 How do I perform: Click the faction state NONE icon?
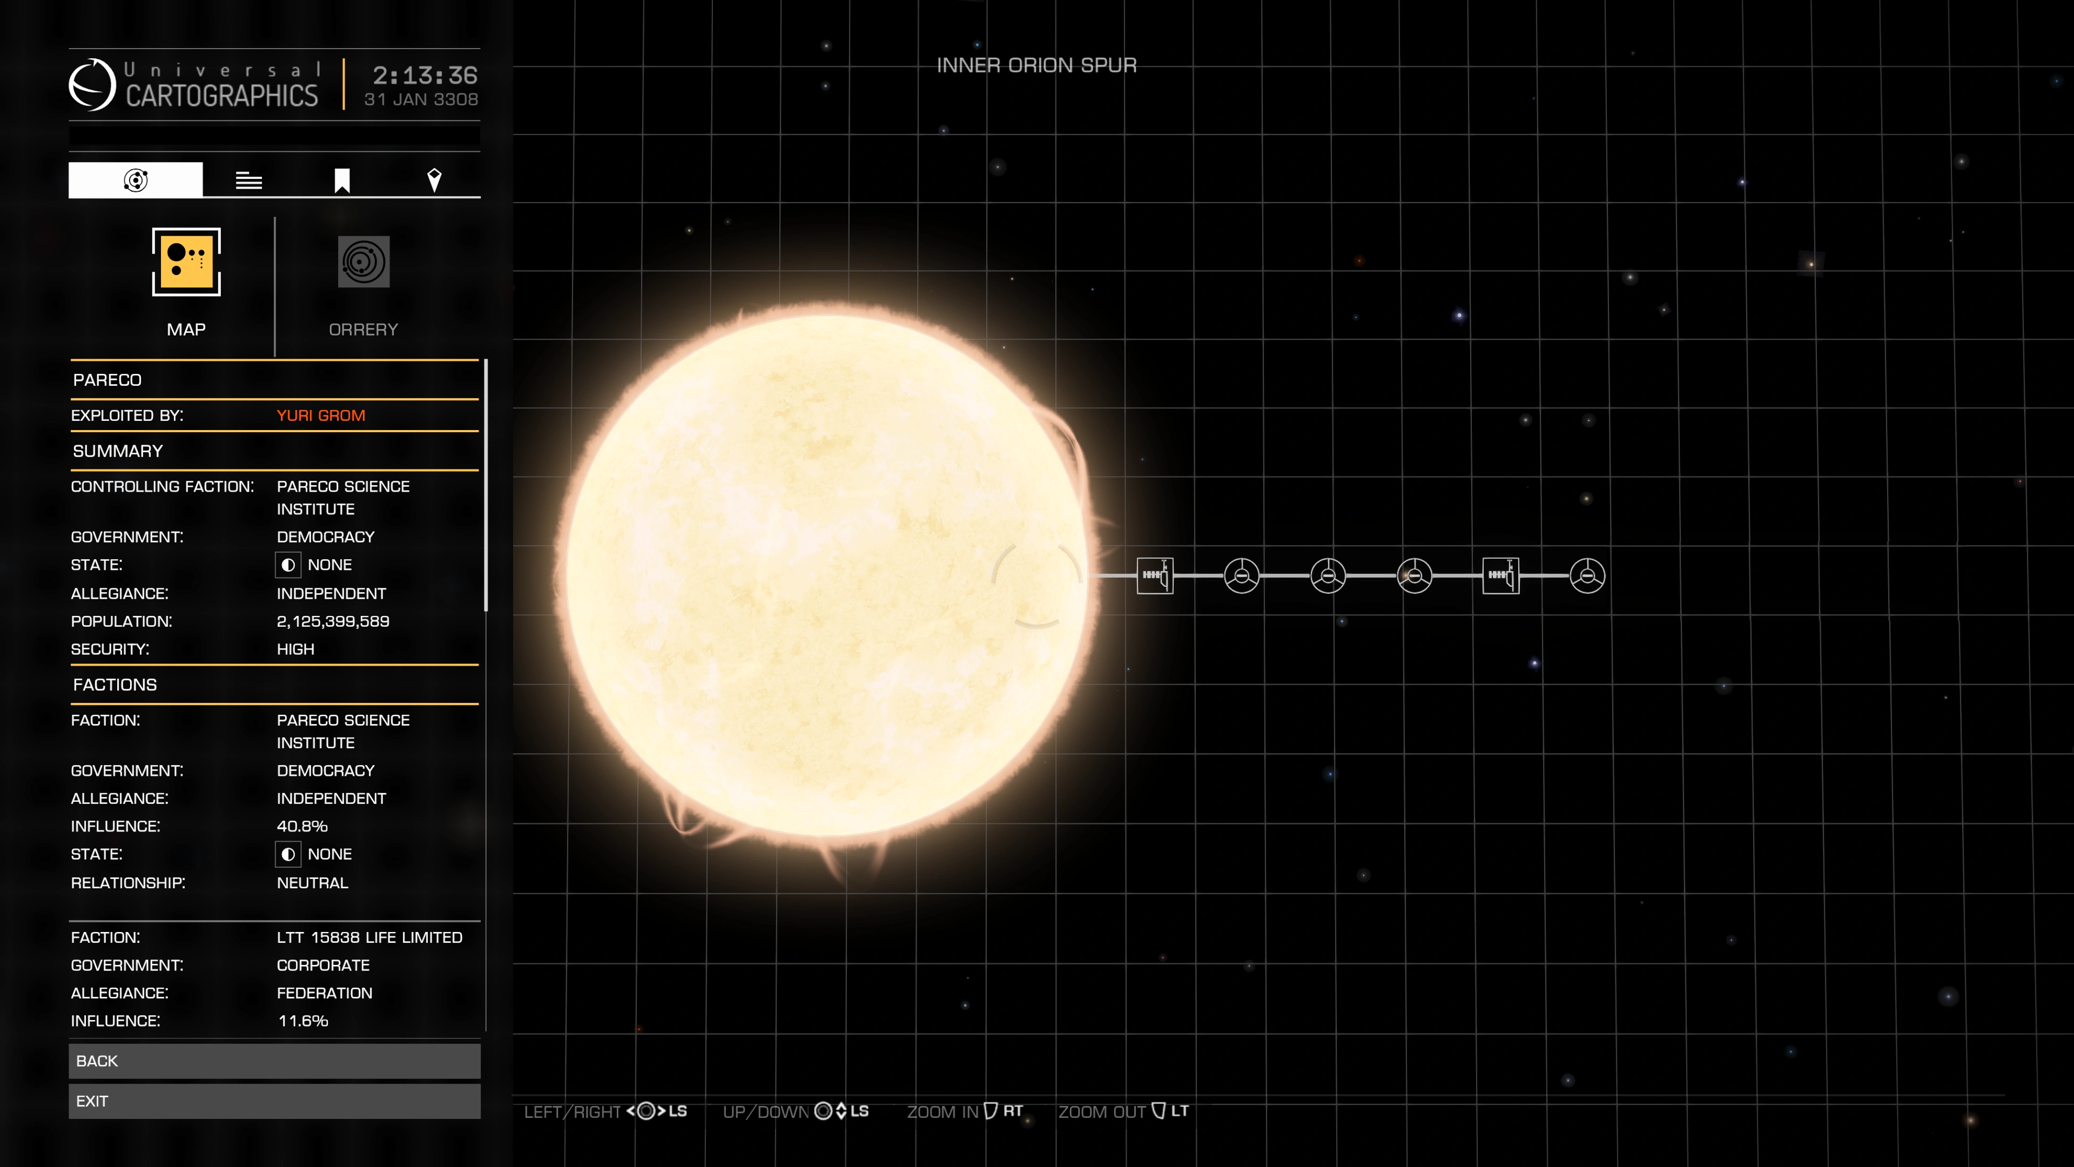pos(288,855)
